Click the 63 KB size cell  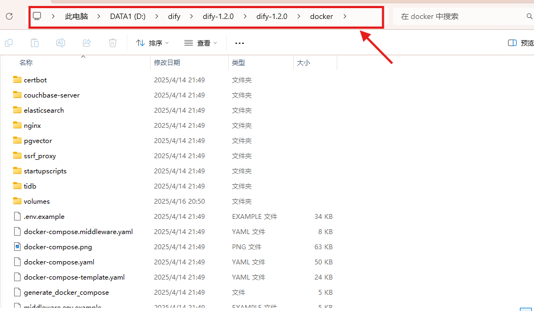324,247
